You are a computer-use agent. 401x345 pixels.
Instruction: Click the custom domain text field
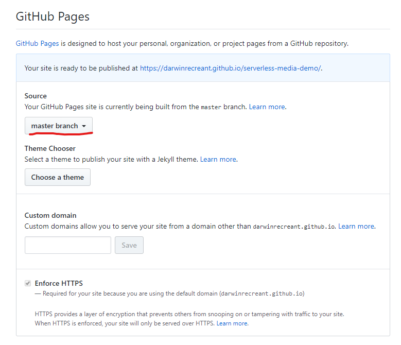(x=68, y=245)
